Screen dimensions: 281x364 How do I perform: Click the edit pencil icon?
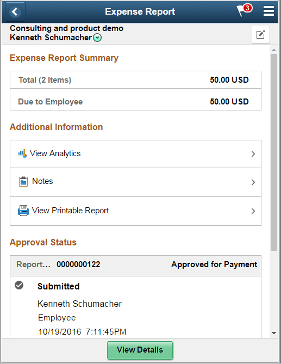pyautogui.click(x=261, y=34)
